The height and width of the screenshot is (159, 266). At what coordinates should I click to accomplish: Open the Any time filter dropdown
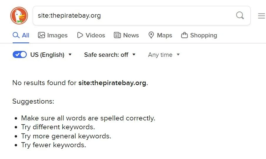[x=164, y=55]
